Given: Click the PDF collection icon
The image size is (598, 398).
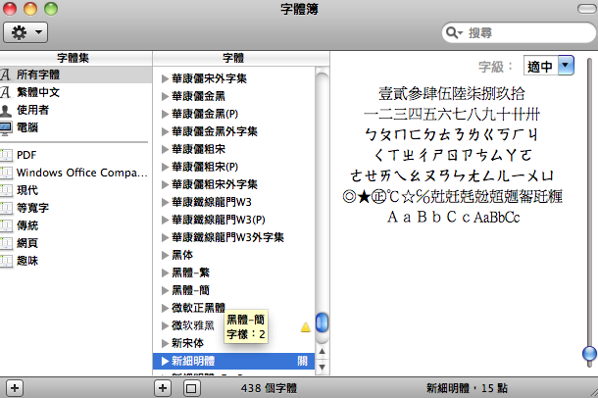Looking at the screenshot, I should tap(6, 155).
